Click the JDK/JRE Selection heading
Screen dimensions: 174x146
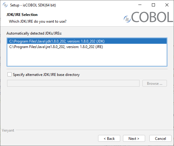tap(22, 15)
